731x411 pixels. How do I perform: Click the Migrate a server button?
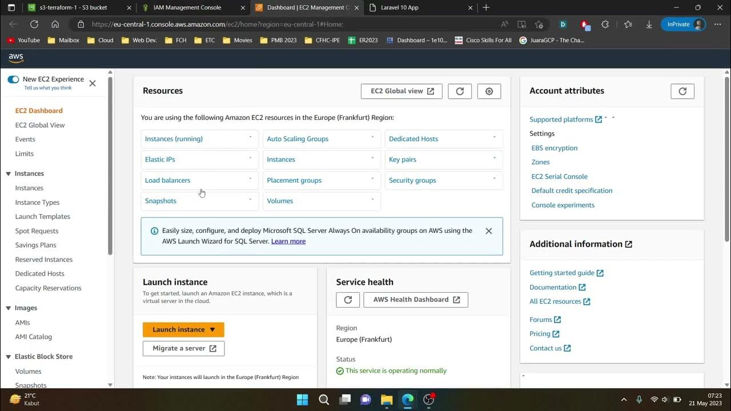184,349
